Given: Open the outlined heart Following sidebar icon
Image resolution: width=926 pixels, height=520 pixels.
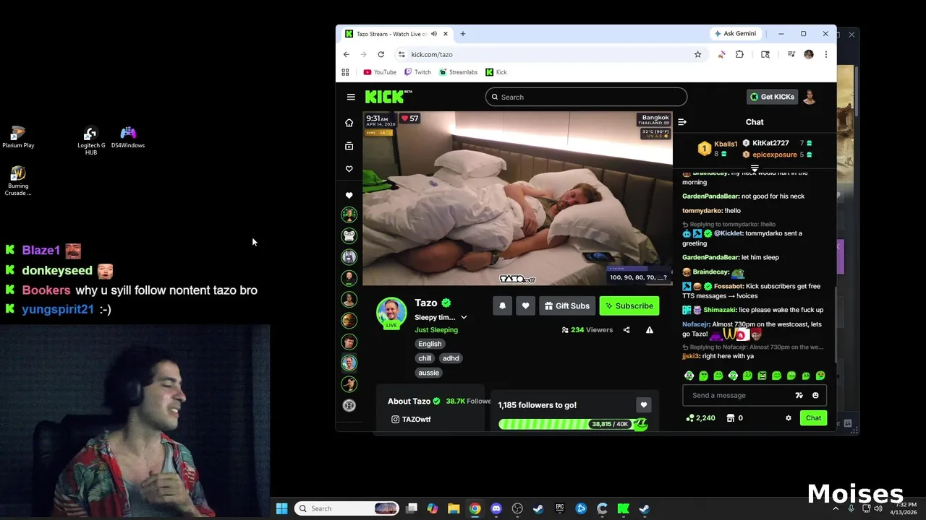Looking at the screenshot, I should [x=349, y=169].
